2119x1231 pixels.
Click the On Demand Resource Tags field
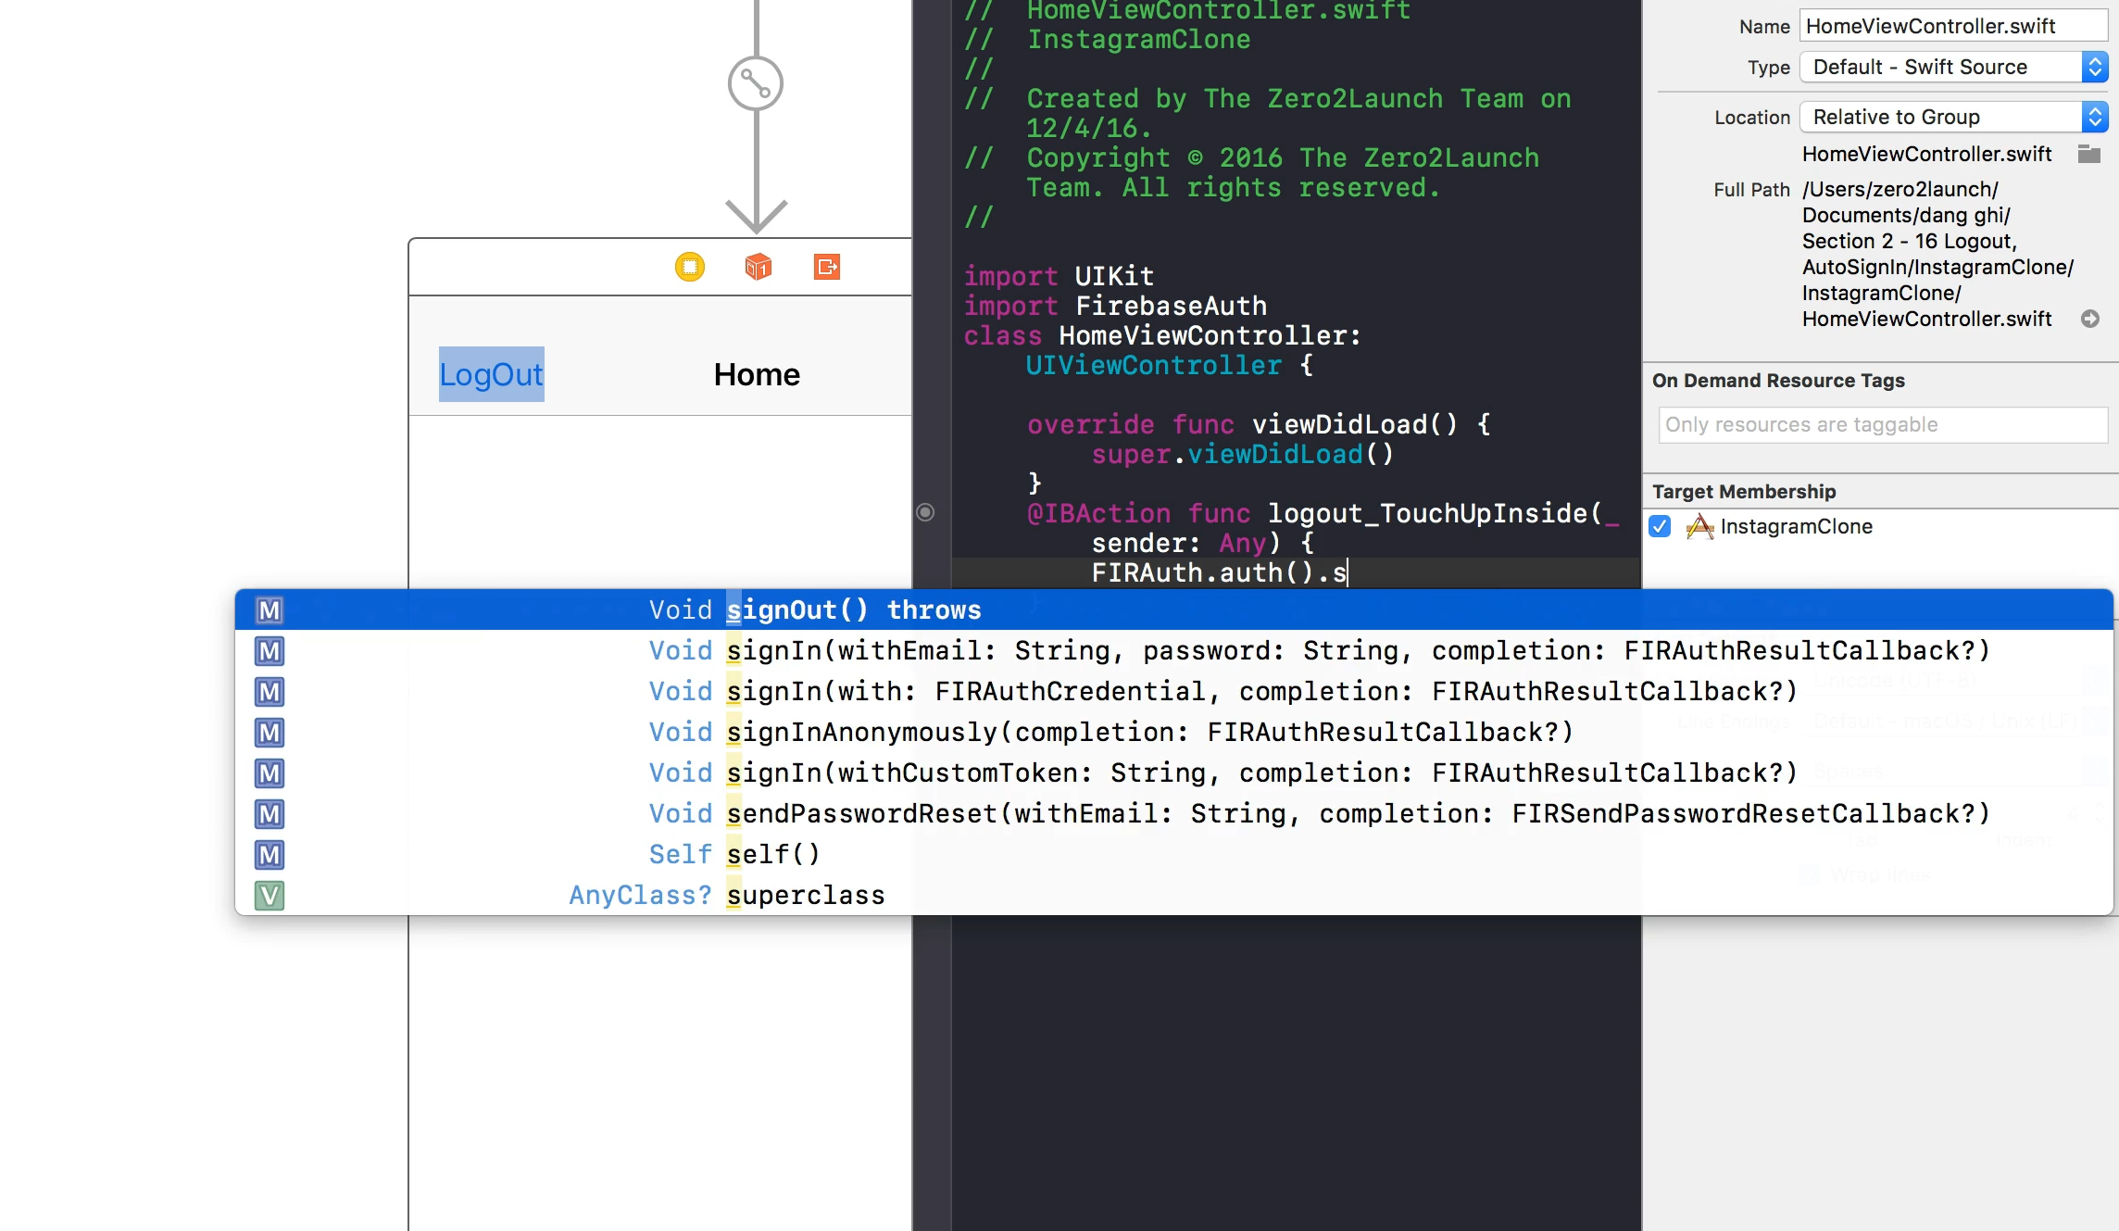(1883, 425)
